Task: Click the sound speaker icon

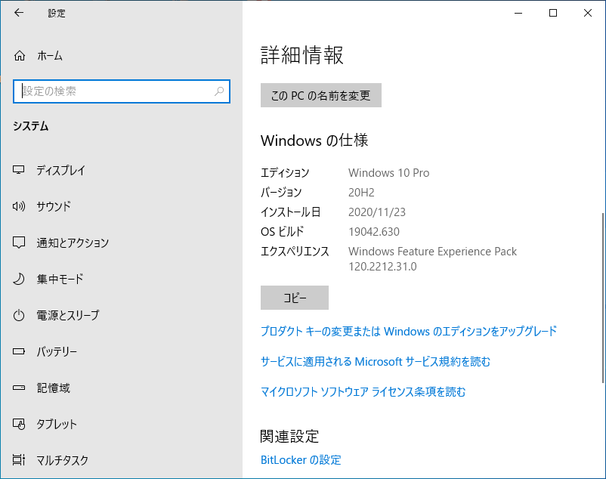Action: tap(19, 206)
